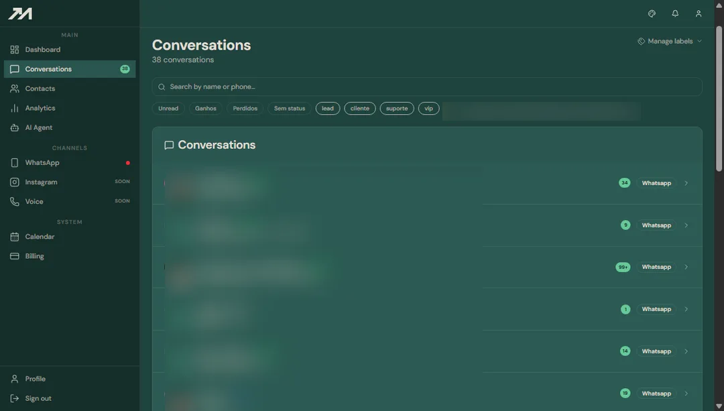Click the 14 unread count badge
The width and height of the screenshot is (724, 411).
pyautogui.click(x=625, y=351)
